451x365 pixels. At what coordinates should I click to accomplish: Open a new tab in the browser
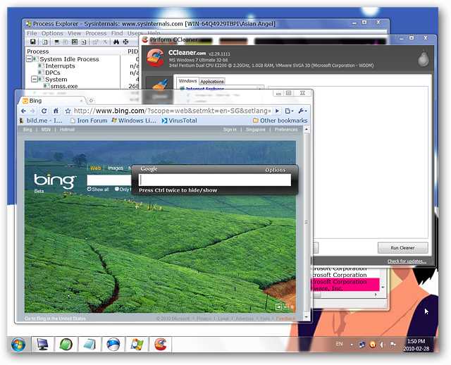point(91,101)
